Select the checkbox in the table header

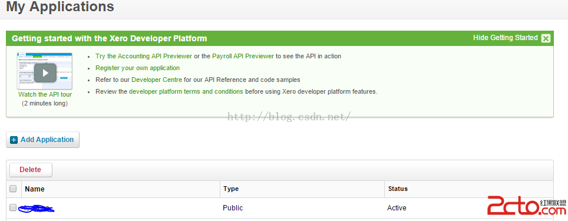tap(13, 189)
